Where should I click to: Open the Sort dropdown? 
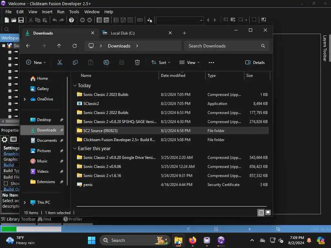click(161, 62)
